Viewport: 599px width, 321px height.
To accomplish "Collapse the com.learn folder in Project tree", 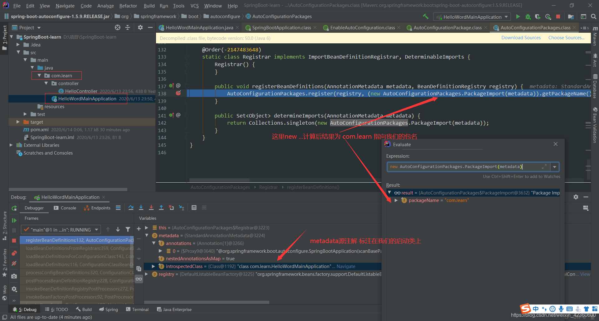I will 39,75.
